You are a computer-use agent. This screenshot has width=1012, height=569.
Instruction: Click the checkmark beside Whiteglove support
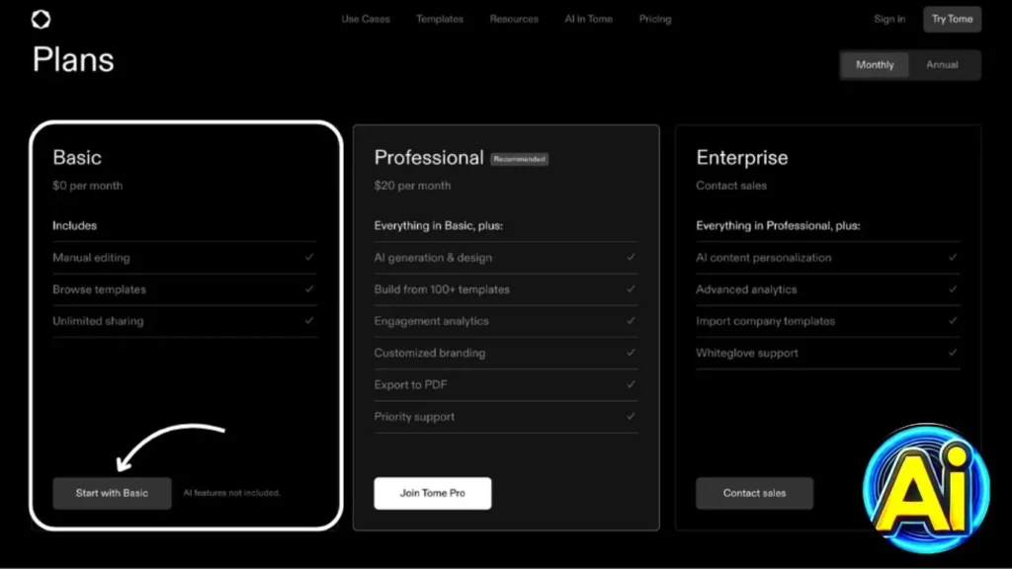pos(953,353)
